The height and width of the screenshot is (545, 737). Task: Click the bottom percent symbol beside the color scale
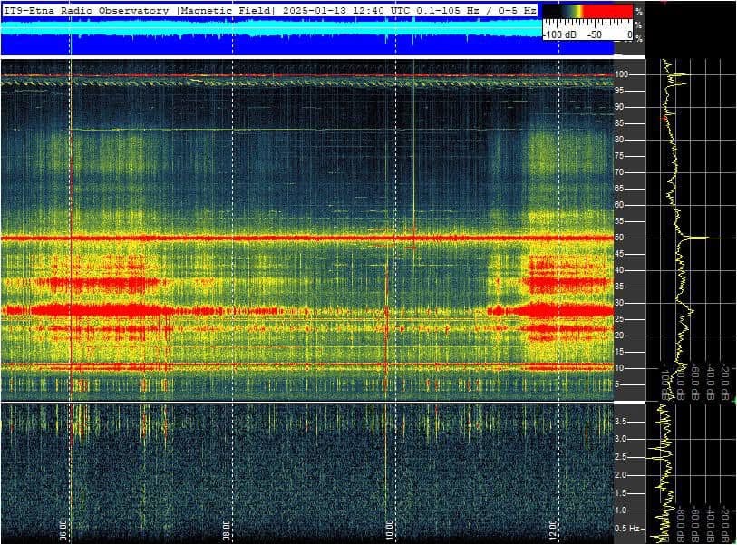pos(639,38)
